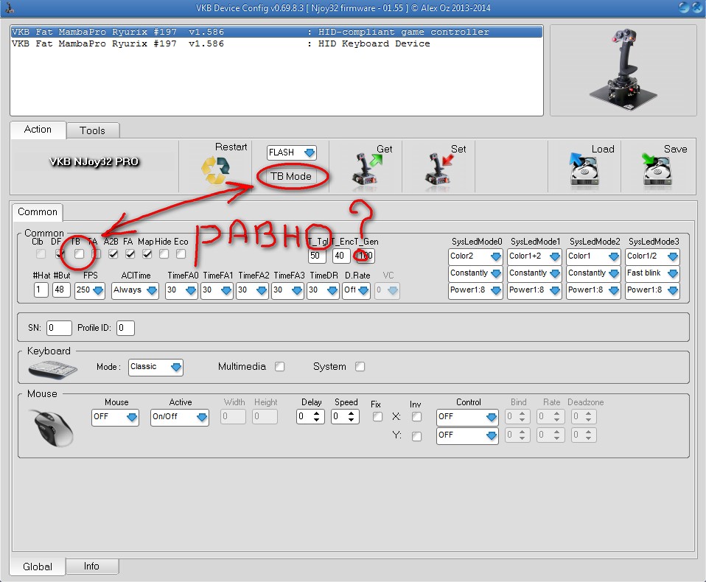Open the Mouse OFF dropdown
Screen dimensions: 706x582
pos(115,417)
